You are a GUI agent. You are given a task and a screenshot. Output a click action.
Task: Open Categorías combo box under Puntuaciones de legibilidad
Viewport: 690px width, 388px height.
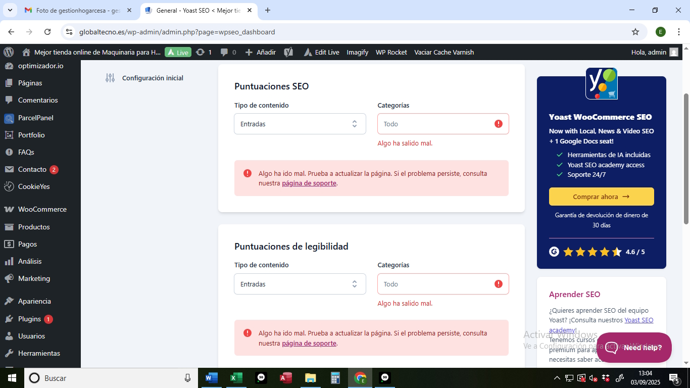point(443,284)
